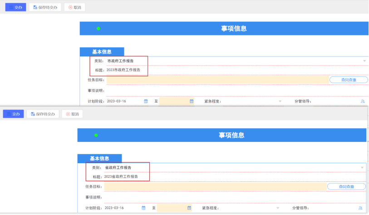Click 取消 in the bottom form
This screenshot has height=215, width=369.
[72, 114]
